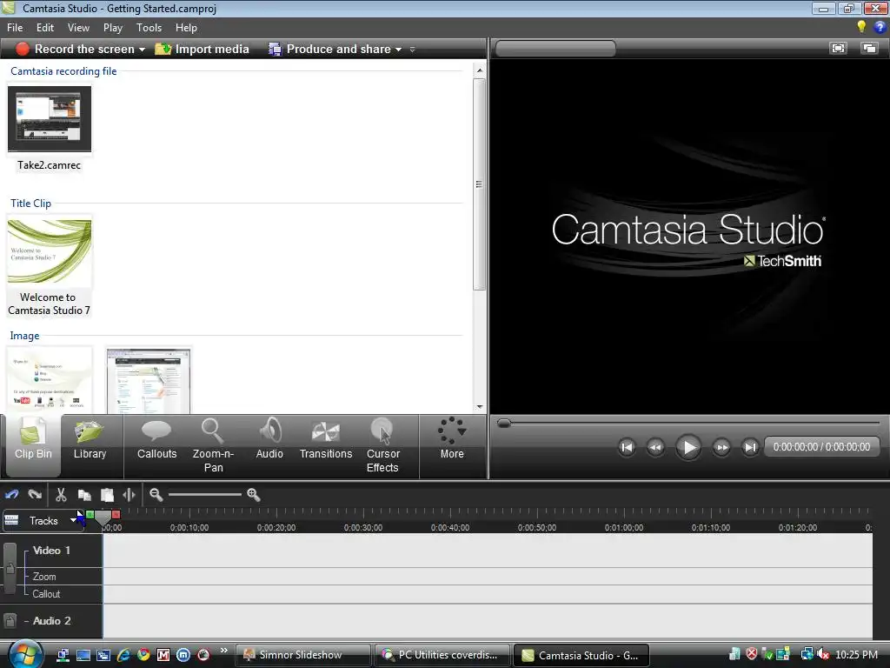Image resolution: width=890 pixels, height=668 pixels.
Task: Click clip bin scrollbar up arrow
Action: pyautogui.click(x=480, y=70)
